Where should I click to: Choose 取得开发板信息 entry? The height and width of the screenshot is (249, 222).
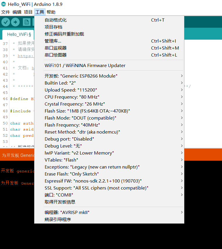(x=109, y=202)
